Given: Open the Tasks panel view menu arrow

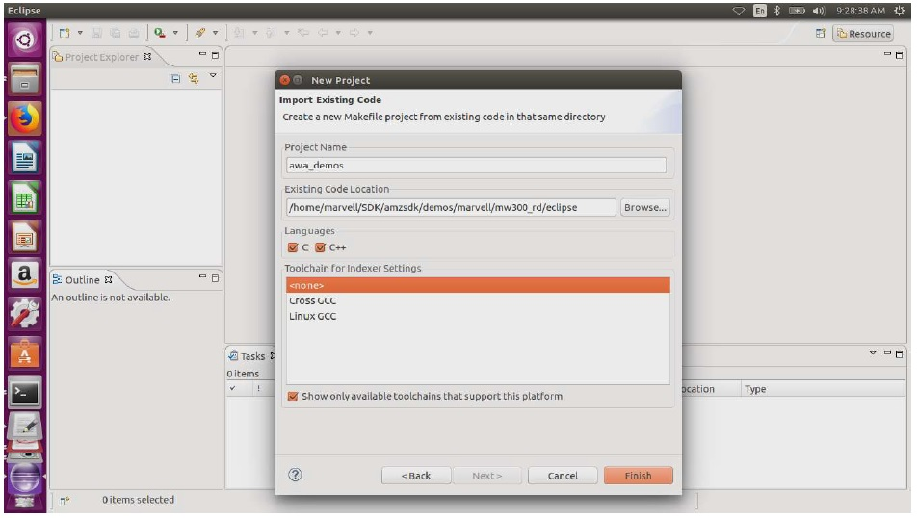Looking at the screenshot, I should [x=874, y=354].
